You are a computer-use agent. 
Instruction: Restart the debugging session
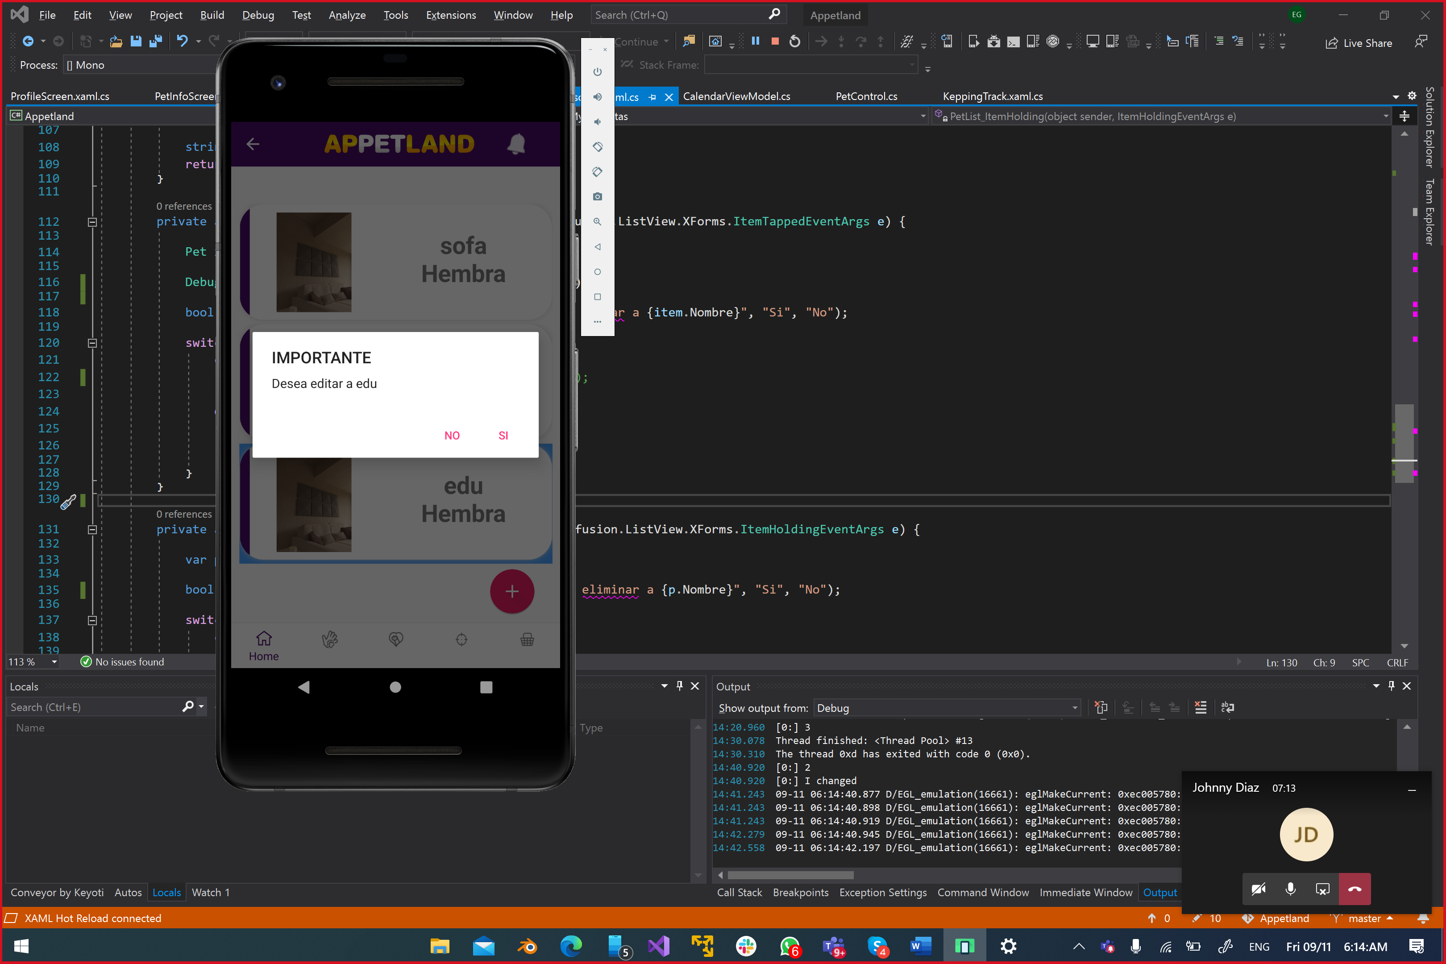pyautogui.click(x=794, y=41)
